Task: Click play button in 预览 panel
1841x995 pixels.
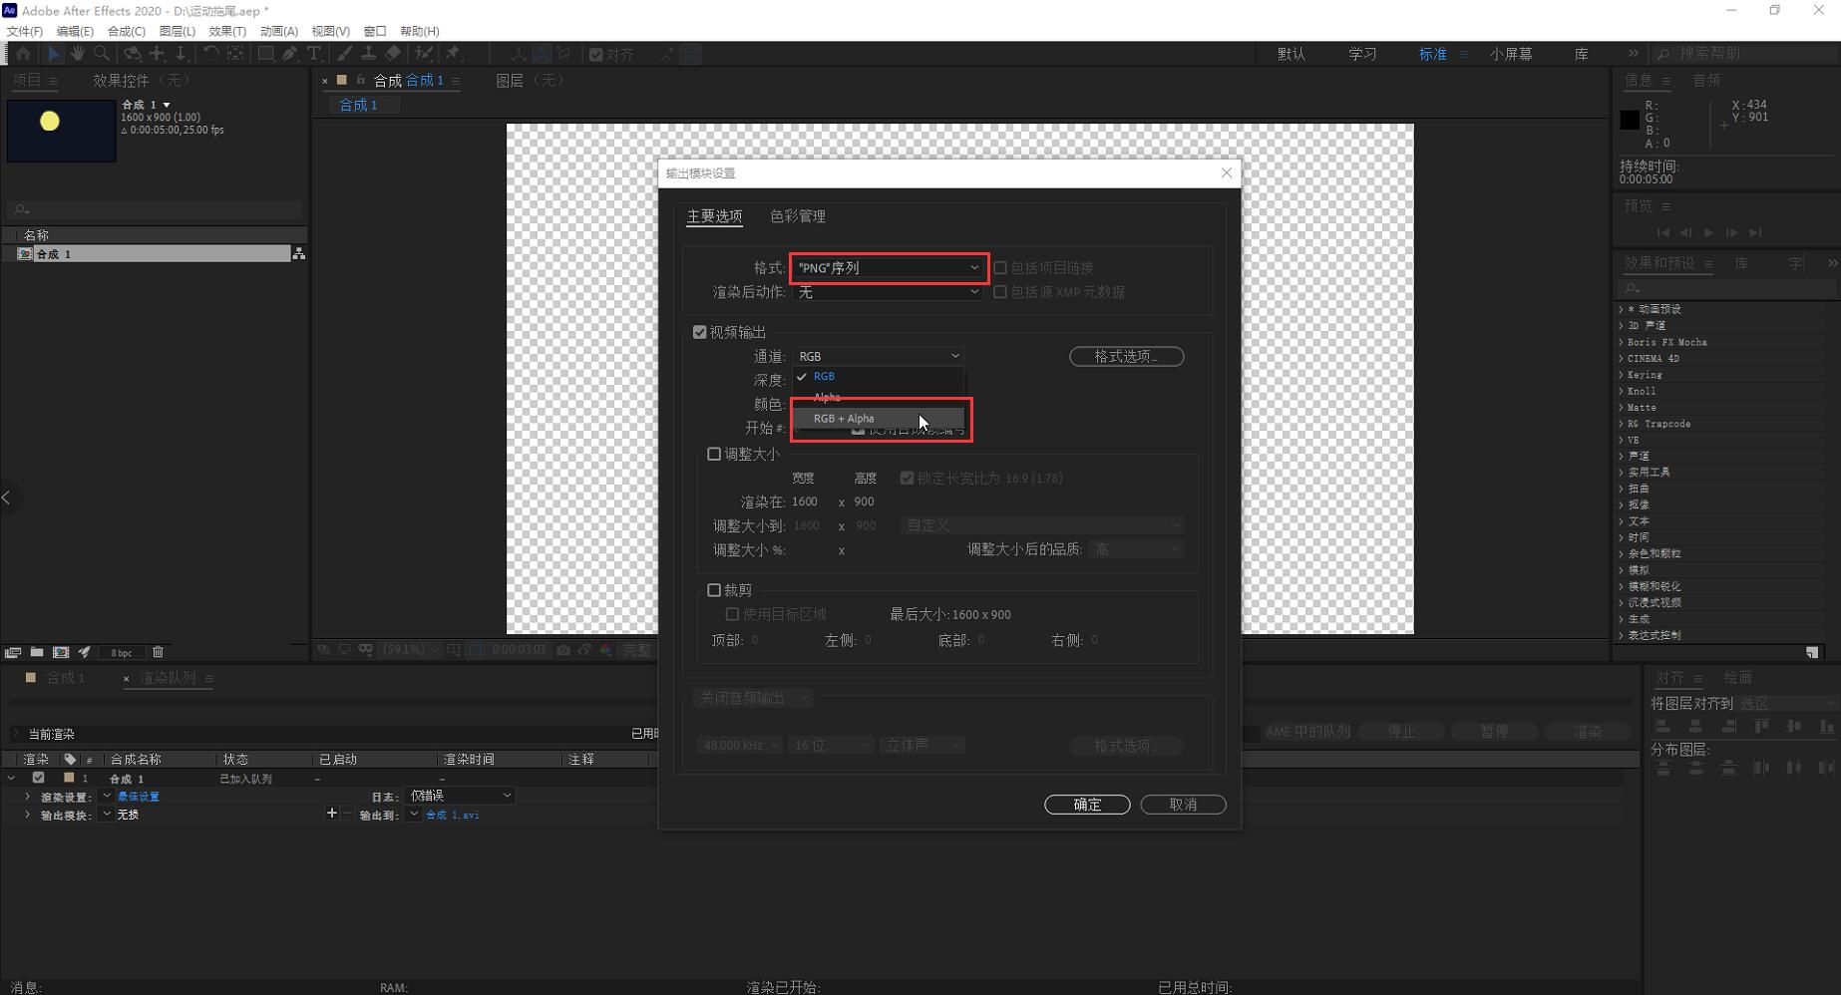Action: [1708, 232]
